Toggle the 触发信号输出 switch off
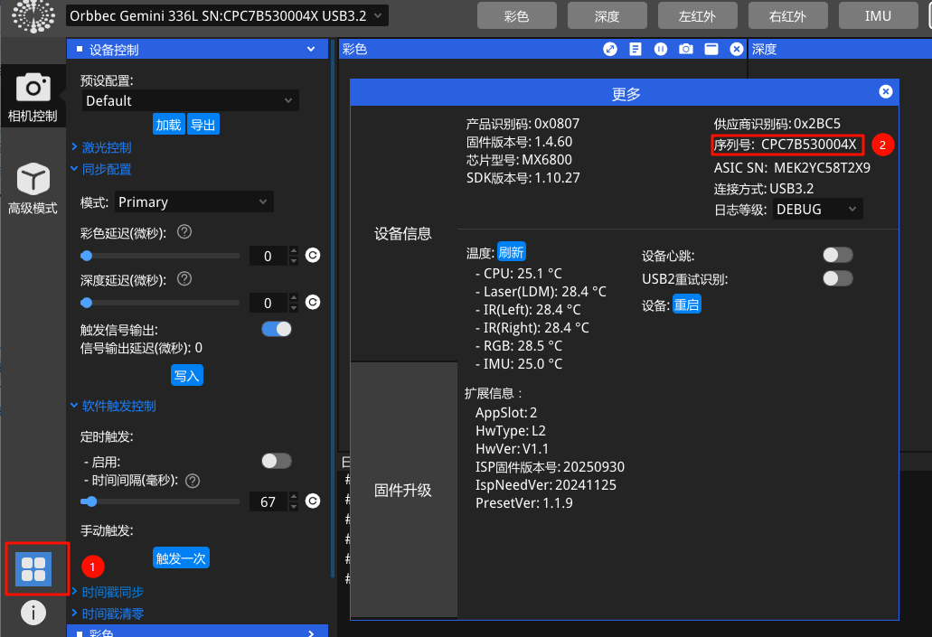Viewport: 932px width, 637px height. pyautogui.click(x=277, y=330)
